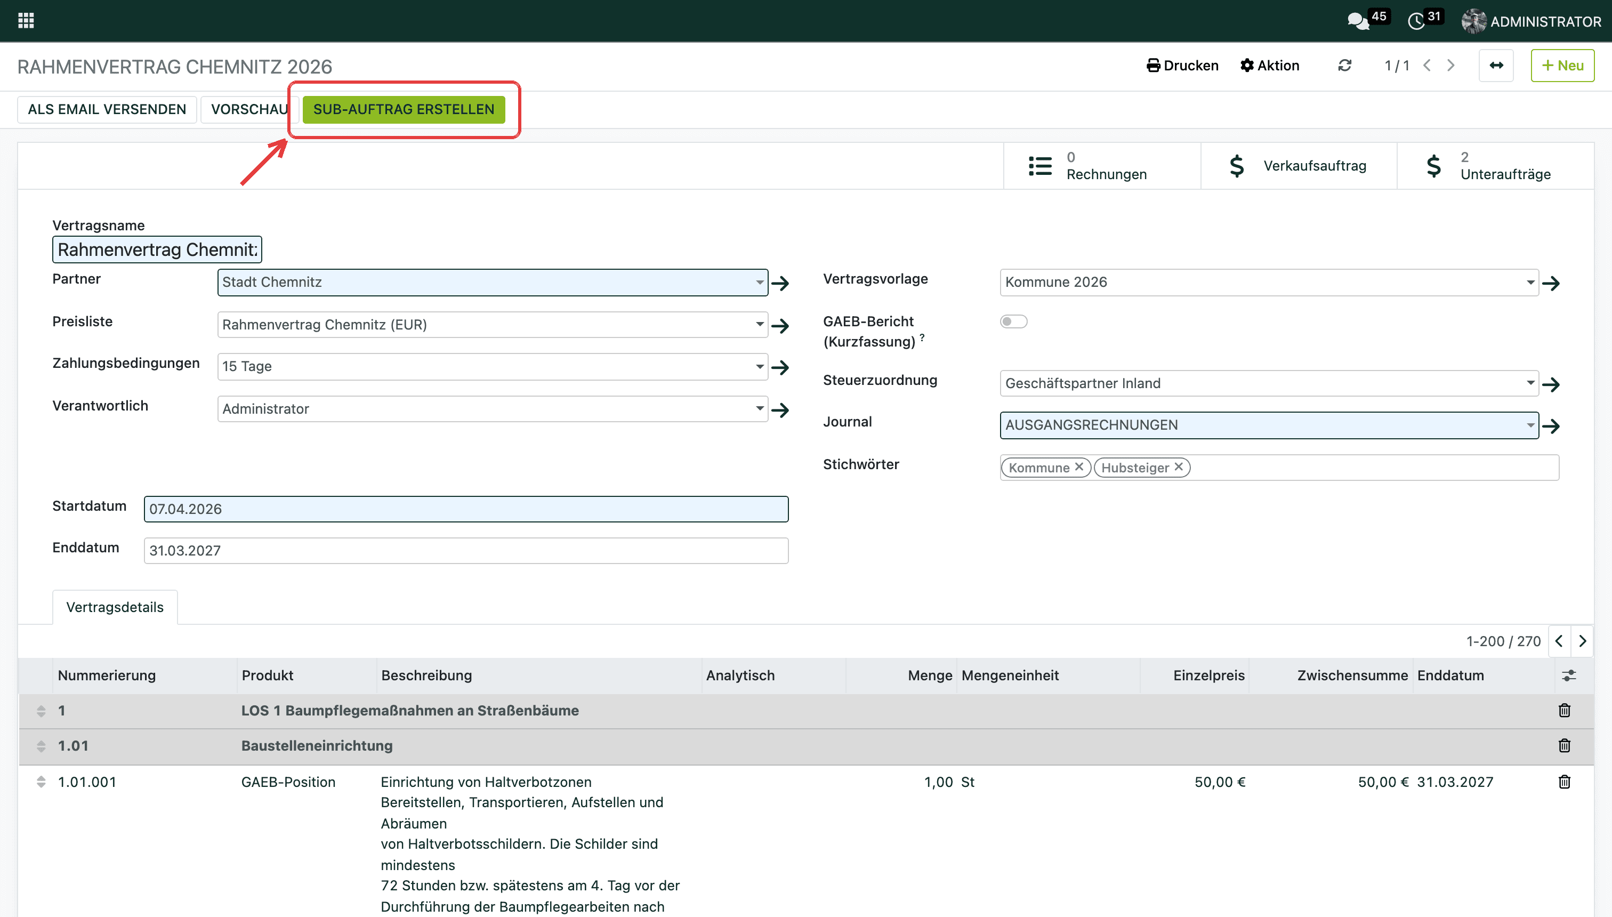Select the Vertragsdetails tab
1612x917 pixels.
point(115,607)
